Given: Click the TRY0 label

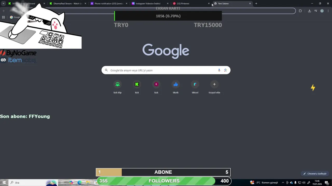Looking at the screenshot, I should pyautogui.click(x=121, y=25).
